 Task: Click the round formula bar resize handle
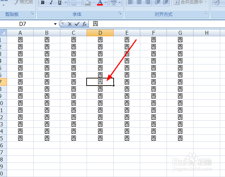[x=62, y=24]
